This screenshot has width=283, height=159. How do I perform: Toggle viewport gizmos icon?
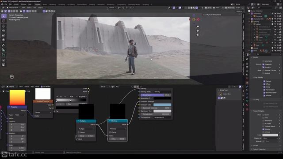tap(174, 8)
